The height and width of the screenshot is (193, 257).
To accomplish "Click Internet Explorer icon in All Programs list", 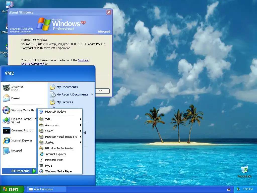I will (41, 154).
